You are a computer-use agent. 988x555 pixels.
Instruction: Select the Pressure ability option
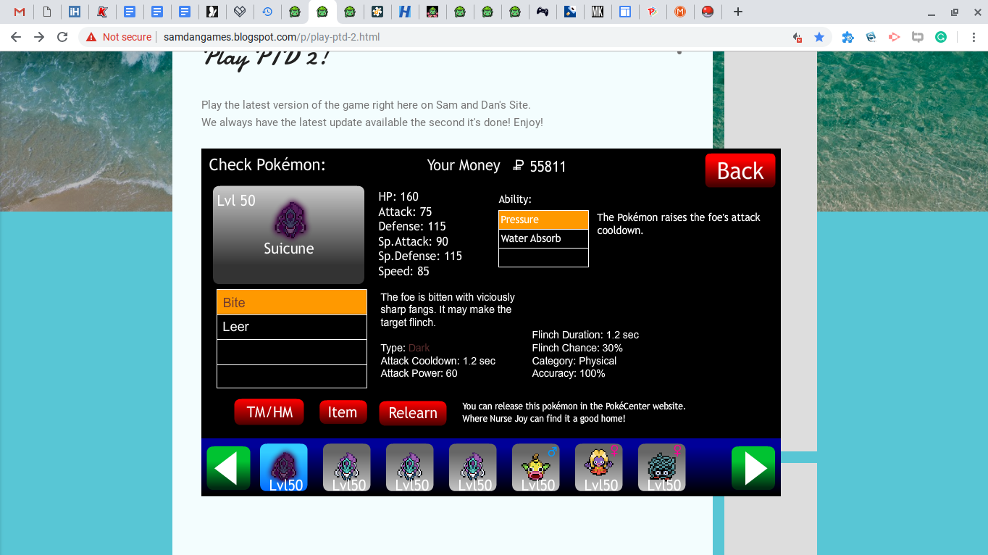543,220
